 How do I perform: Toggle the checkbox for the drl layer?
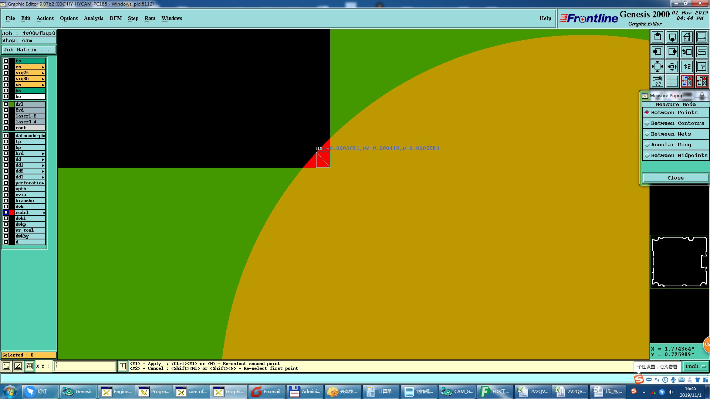6,104
